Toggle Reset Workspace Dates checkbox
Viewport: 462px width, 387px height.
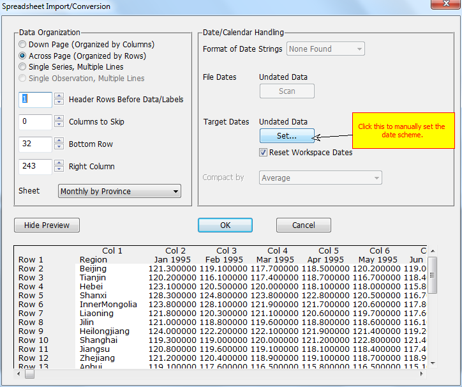coord(263,153)
